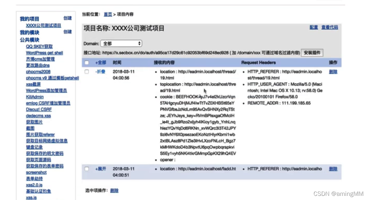Open the 获取保存的明文密码 module
368x200 pixels.
coord(45,154)
